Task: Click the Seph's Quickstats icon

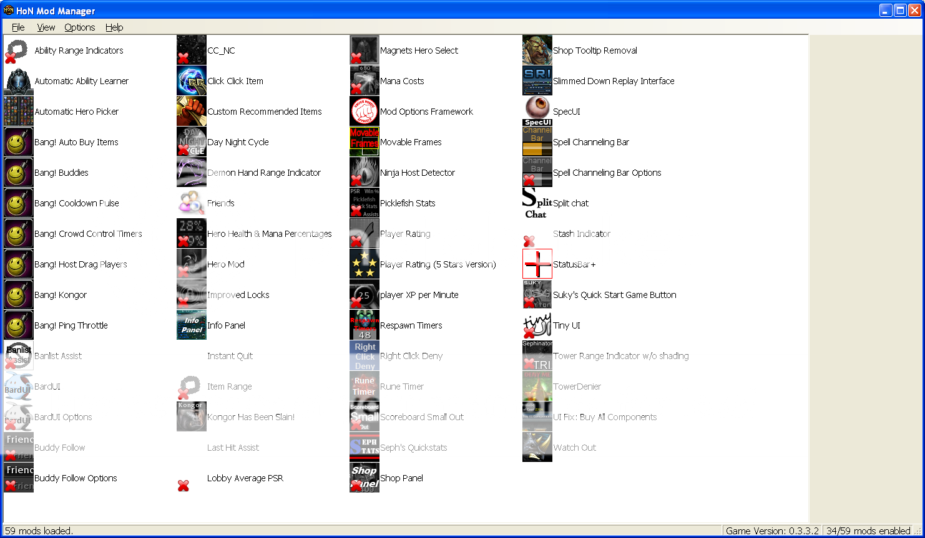Action: click(365, 448)
